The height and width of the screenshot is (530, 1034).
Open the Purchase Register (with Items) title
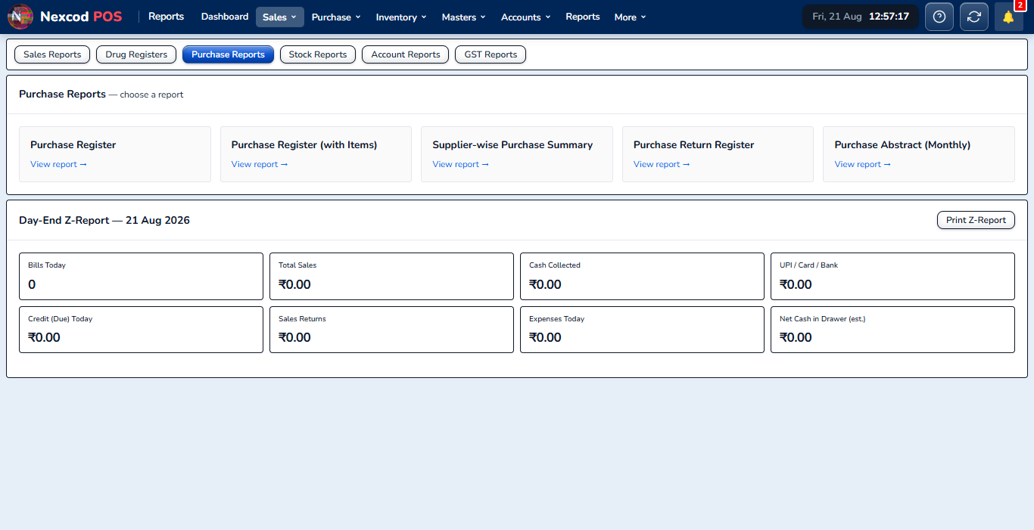304,144
